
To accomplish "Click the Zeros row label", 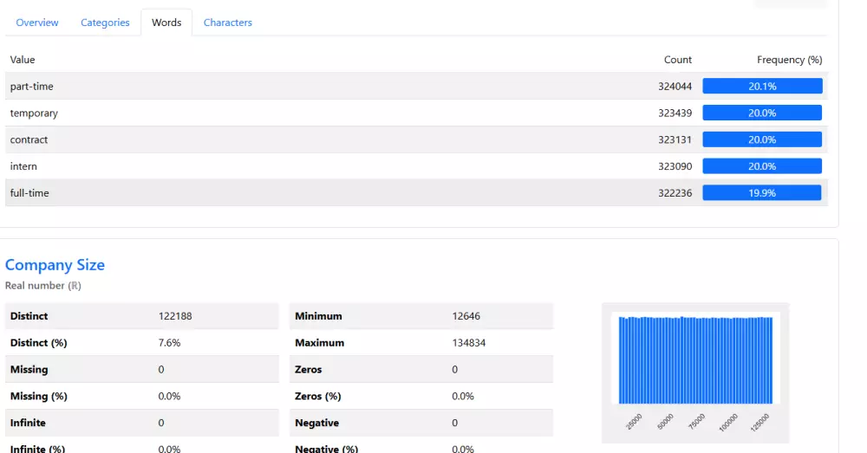I will (308, 370).
